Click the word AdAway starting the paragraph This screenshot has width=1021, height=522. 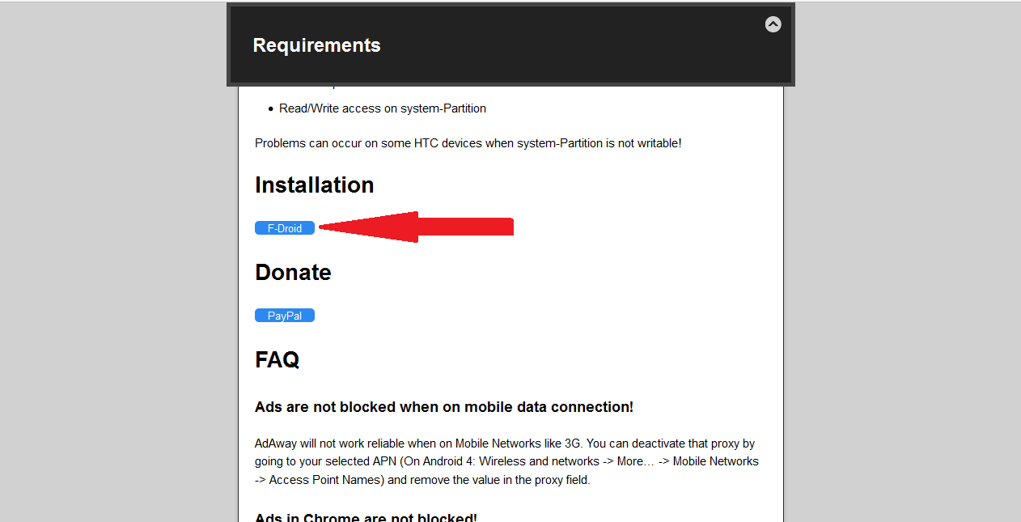[x=276, y=443]
